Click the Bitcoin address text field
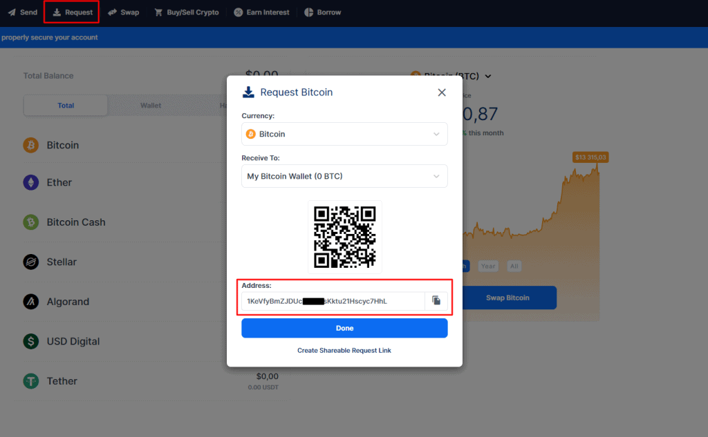The width and height of the screenshot is (708, 437). tap(333, 301)
